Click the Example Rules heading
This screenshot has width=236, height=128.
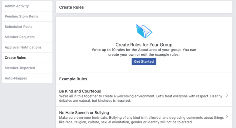click(x=73, y=79)
